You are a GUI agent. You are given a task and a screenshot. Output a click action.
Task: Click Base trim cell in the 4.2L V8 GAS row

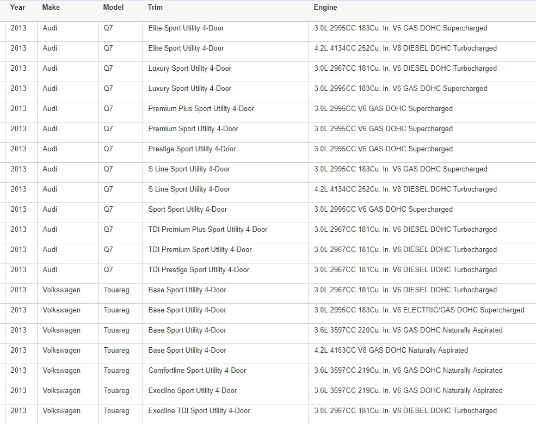[226, 354]
